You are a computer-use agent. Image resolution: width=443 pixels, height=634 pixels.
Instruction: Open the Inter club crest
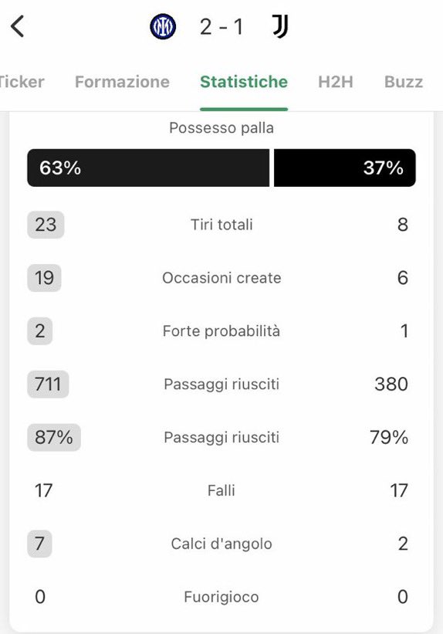click(x=163, y=27)
